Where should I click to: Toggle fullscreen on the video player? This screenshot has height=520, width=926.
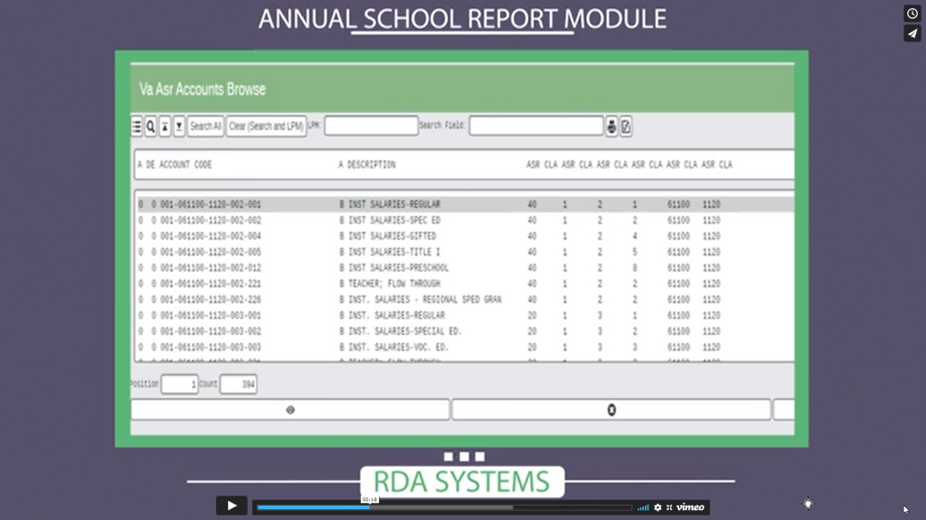pyautogui.click(x=670, y=506)
